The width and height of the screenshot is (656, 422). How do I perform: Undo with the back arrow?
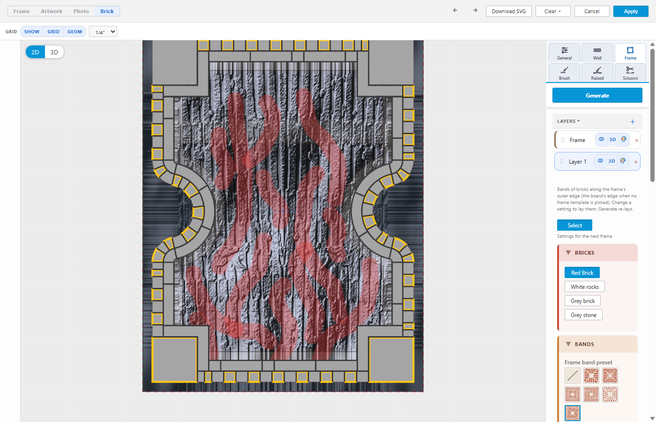pyautogui.click(x=455, y=10)
